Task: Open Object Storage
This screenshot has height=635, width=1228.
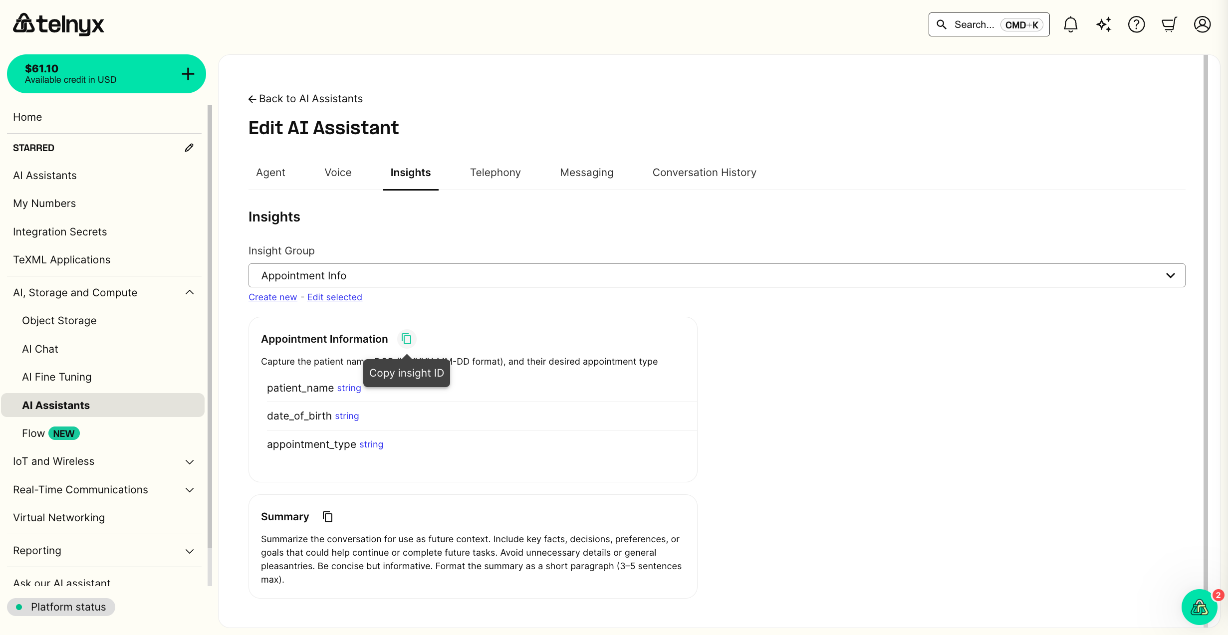Action: [x=59, y=321]
